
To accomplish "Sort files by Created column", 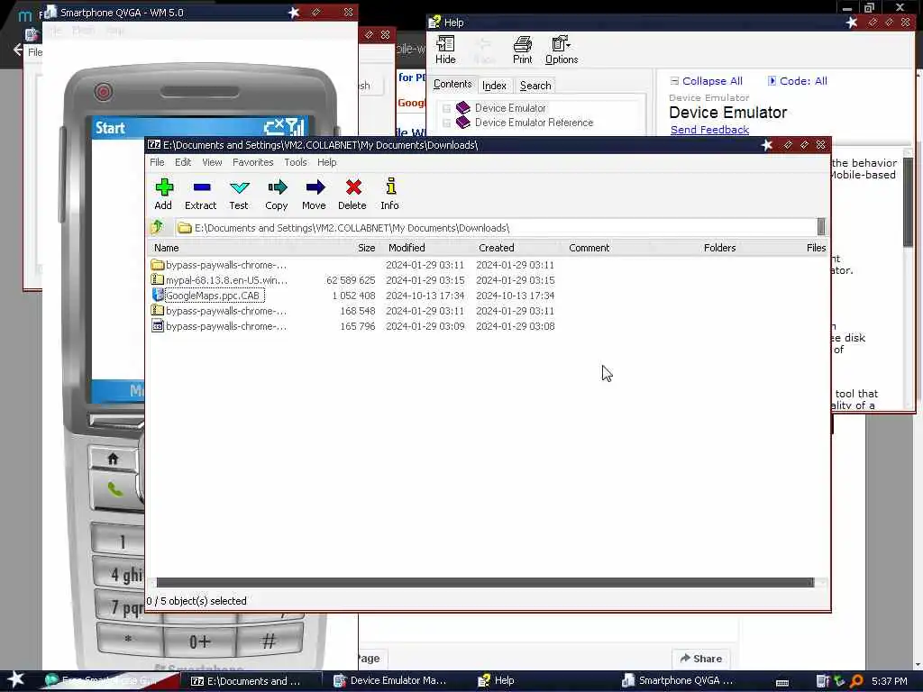I will [497, 249].
